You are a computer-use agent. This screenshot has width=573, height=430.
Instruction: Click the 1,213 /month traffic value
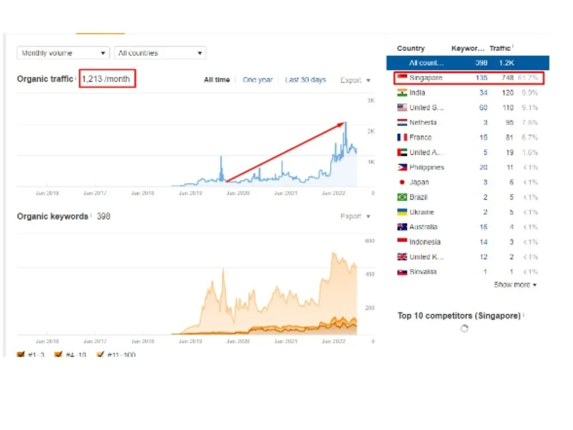(x=106, y=79)
